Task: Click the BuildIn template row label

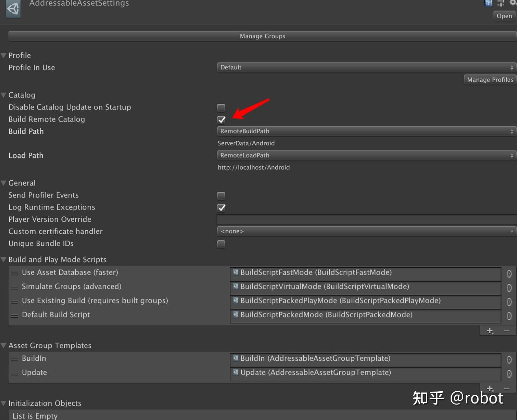Action: [34, 359]
